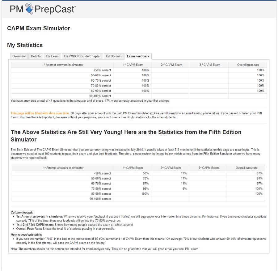278x271 pixels.
Task: Select the Exam Feedback tab
Action: pos(138,56)
